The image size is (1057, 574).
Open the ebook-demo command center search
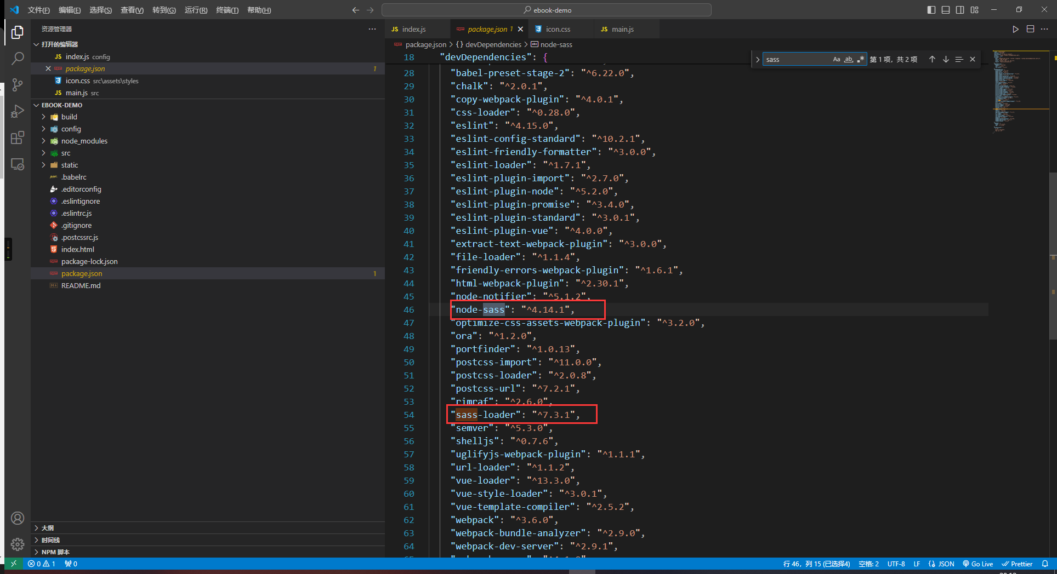click(x=547, y=10)
